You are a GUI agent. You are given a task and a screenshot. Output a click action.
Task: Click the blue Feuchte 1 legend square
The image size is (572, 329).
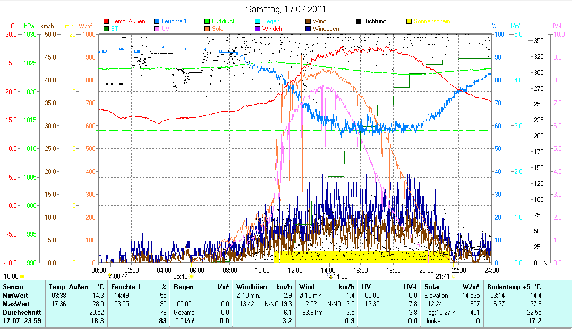coord(157,22)
